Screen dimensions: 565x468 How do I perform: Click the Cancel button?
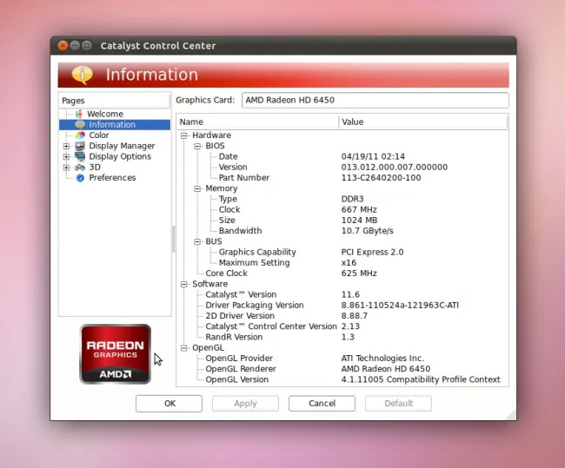[322, 403]
